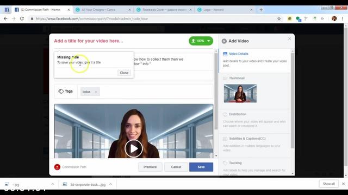Open the Chrome three-dot menu
348x195 pixels.
[x=343, y=19]
